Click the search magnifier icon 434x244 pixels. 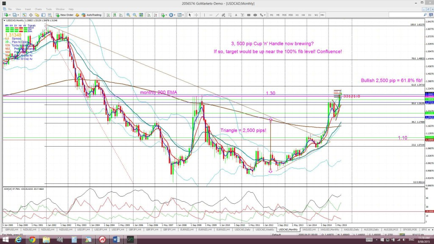pyautogui.click(x=426, y=15)
